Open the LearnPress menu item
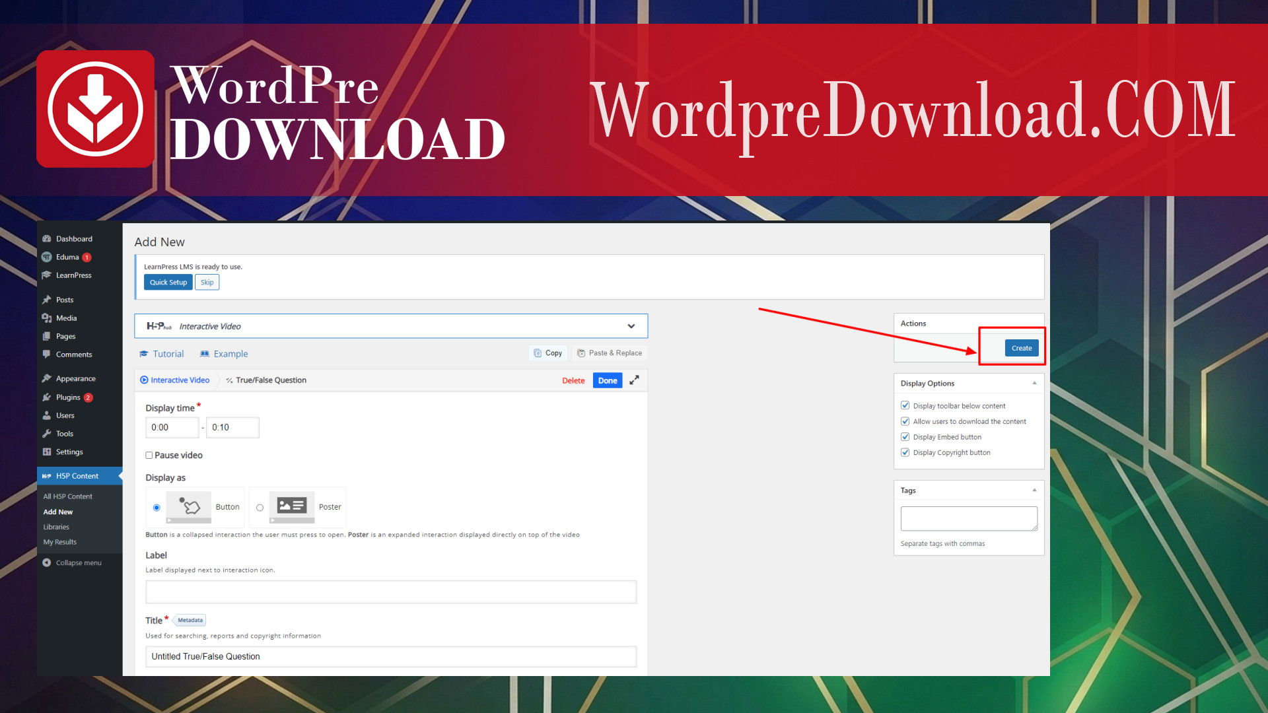Image resolution: width=1268 pixels, height=713 pixels. tap(73, 275)
